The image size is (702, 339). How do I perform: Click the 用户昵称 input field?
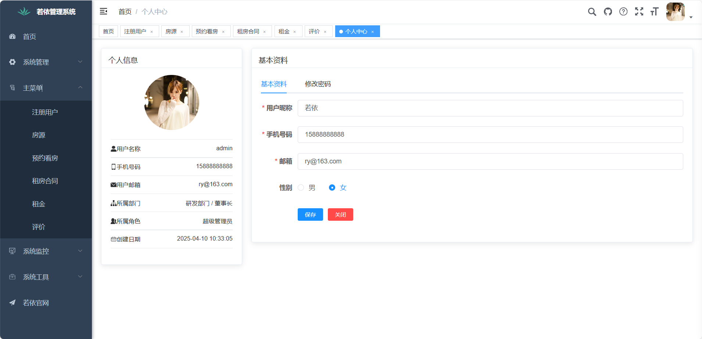coord(490,108)
